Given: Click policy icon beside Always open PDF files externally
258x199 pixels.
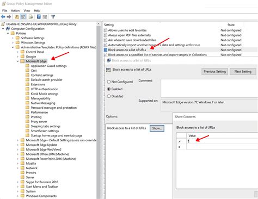Looking at the screenshot, I should click(106, 35).
